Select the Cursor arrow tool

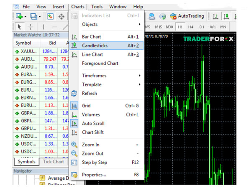[x=19, y=27]
